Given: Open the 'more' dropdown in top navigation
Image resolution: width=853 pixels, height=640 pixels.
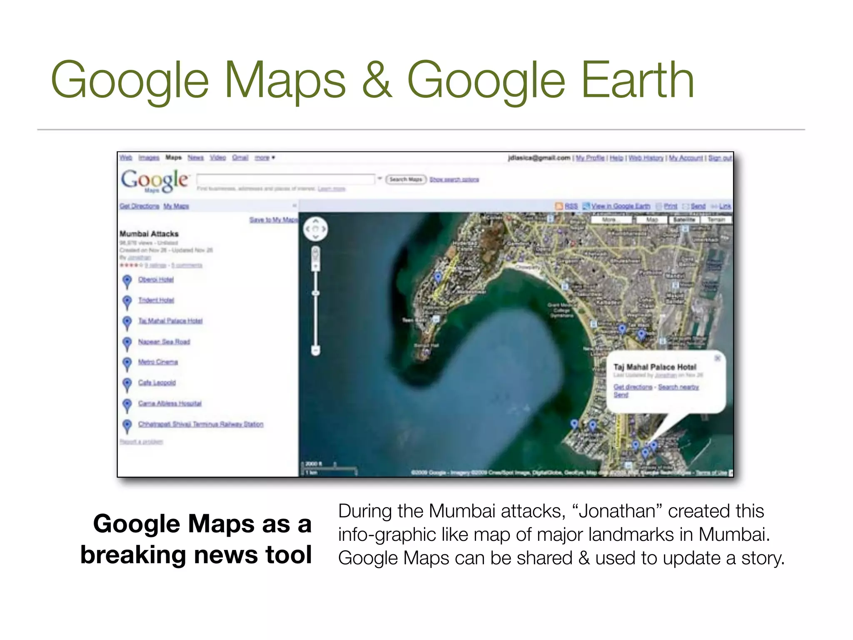Looking at the screenshot, I should tap(265, 157).
